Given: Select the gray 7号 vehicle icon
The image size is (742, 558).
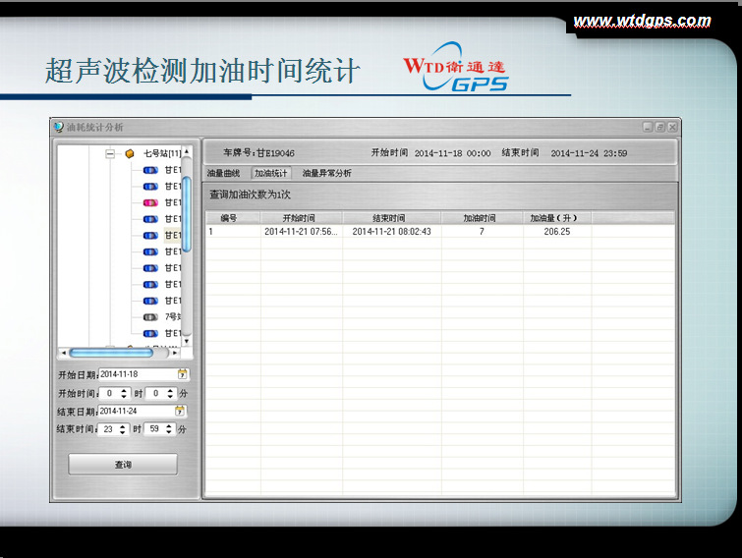Looking at the screenshot, I should coord(150,317).
